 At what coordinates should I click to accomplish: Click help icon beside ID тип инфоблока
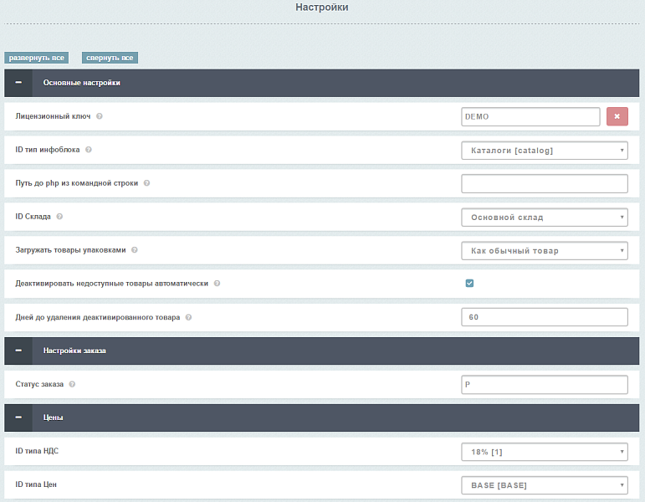(89, 150)
